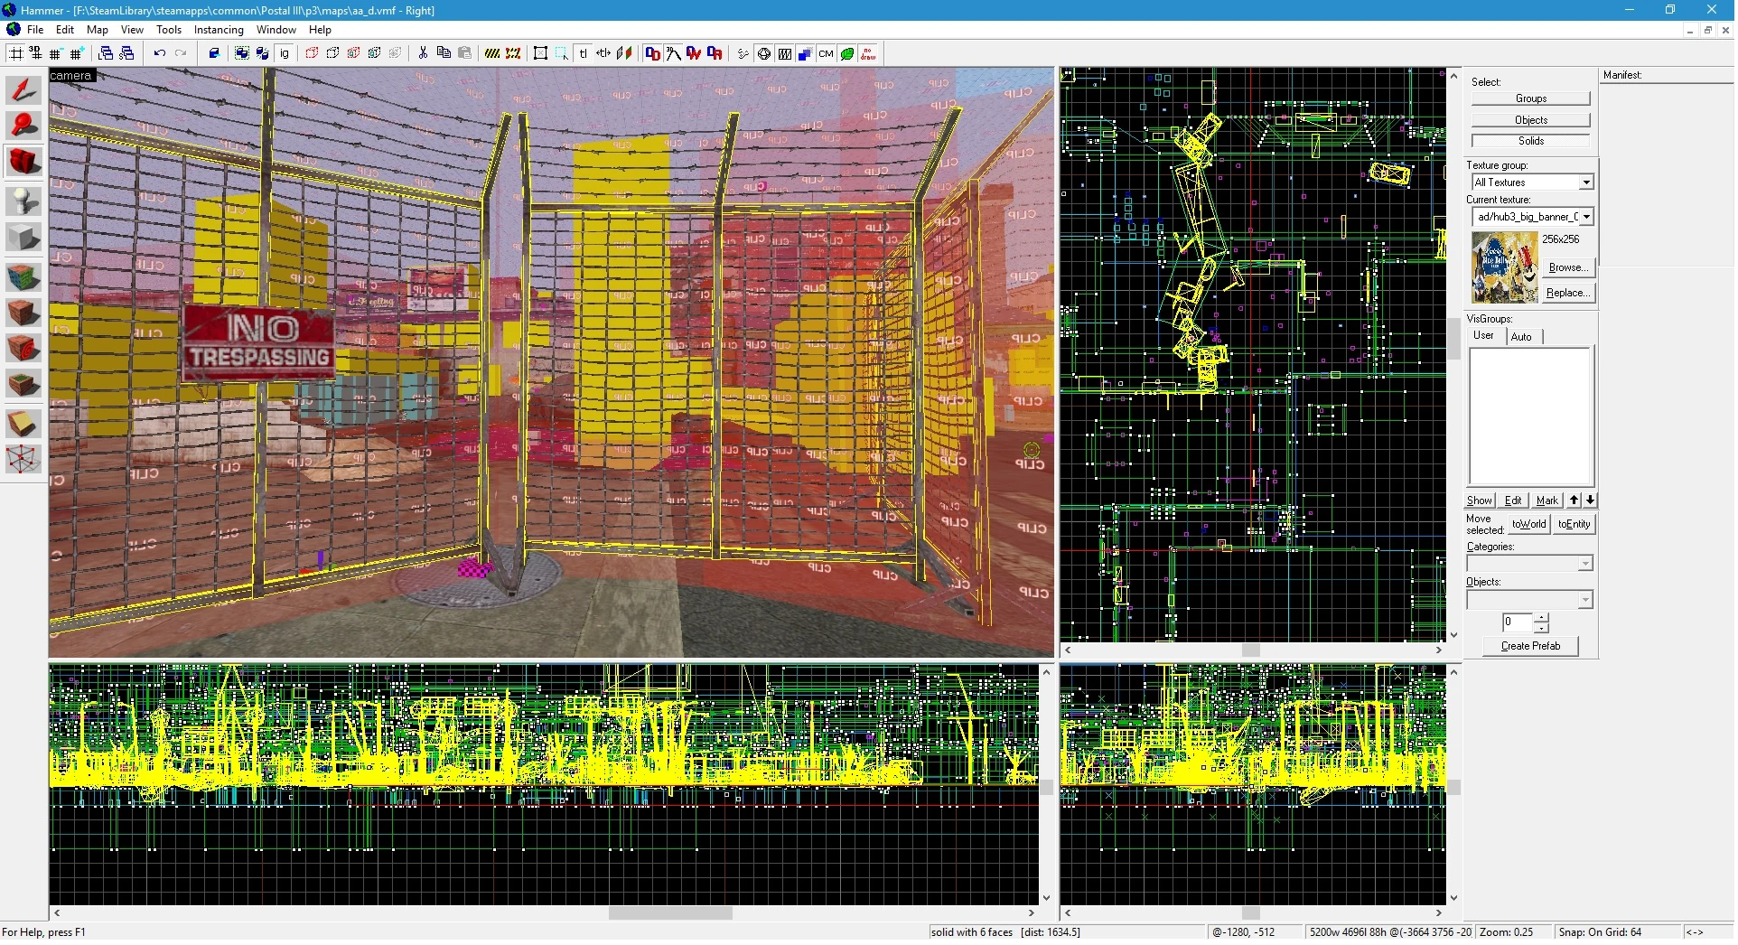
Task: Toggle texture lock (tl) button
Action: pyautogui.click(x=584, y=54)
